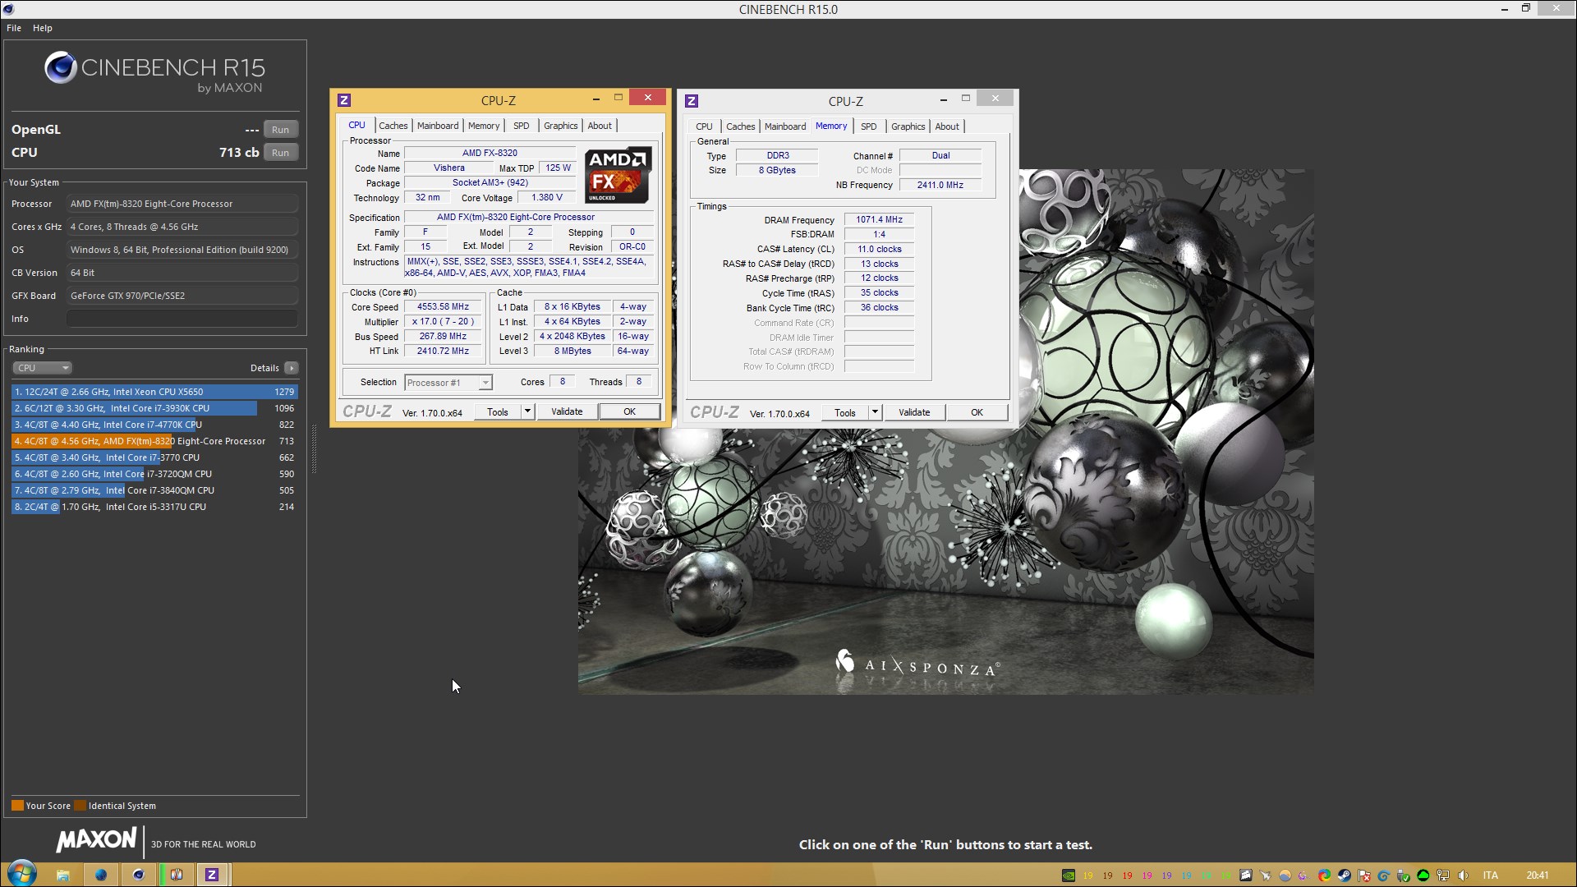Click the airplane tray icon
Screen dimensions: 1577x887
(1265, 876)
